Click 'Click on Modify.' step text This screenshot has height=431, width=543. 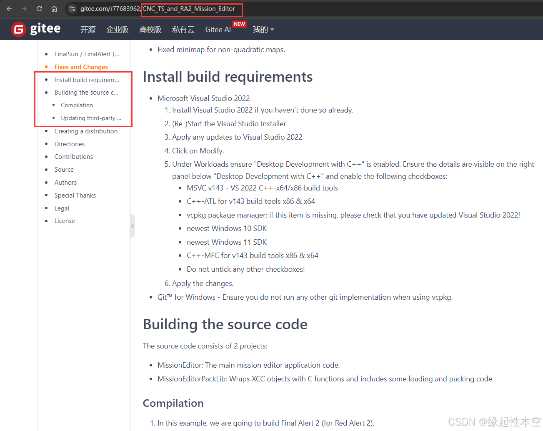198,151
